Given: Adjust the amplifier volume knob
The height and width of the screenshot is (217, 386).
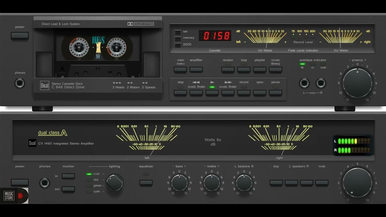Looking at the screenshot, I should pyautogui.click(x=357, y=183).
